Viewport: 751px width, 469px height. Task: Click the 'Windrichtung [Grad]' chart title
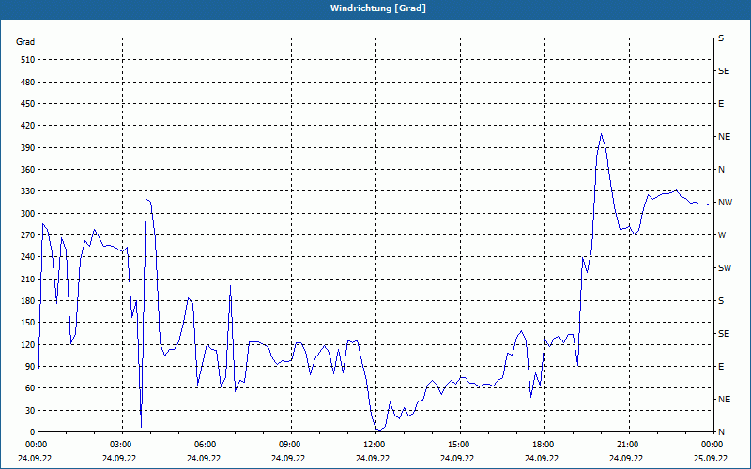[x=378, y=8]
